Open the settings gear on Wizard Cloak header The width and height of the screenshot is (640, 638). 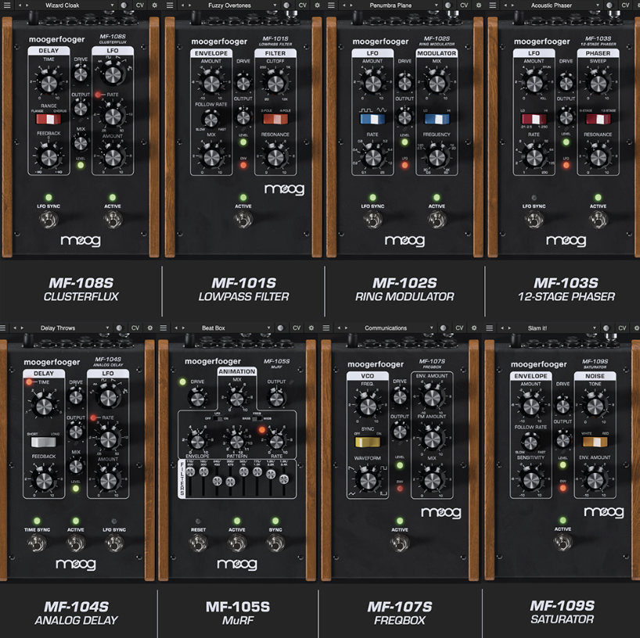tap(154, 5)
